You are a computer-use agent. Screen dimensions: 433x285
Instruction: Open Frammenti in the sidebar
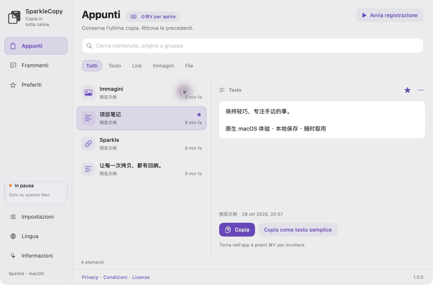36,65
